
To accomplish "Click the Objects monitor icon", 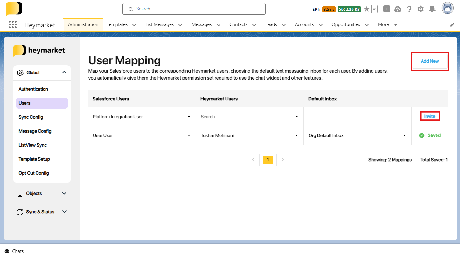I will point(20,194).
